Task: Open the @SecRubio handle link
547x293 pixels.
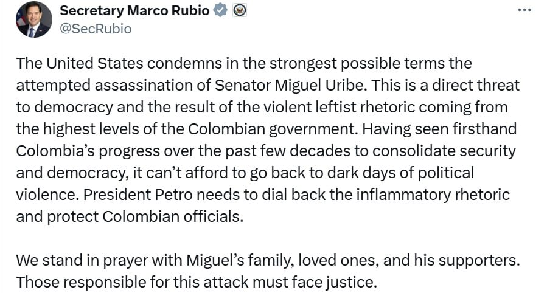Action: 96,29
